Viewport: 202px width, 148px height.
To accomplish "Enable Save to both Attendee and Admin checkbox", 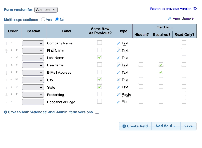I will coord(97,112).
